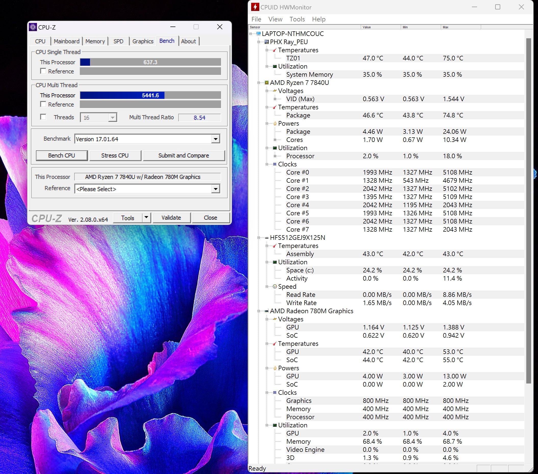Viewport: 538px width, 474px height.
Task: Open the Tools menu in HWMonitor
Action: 297,19
